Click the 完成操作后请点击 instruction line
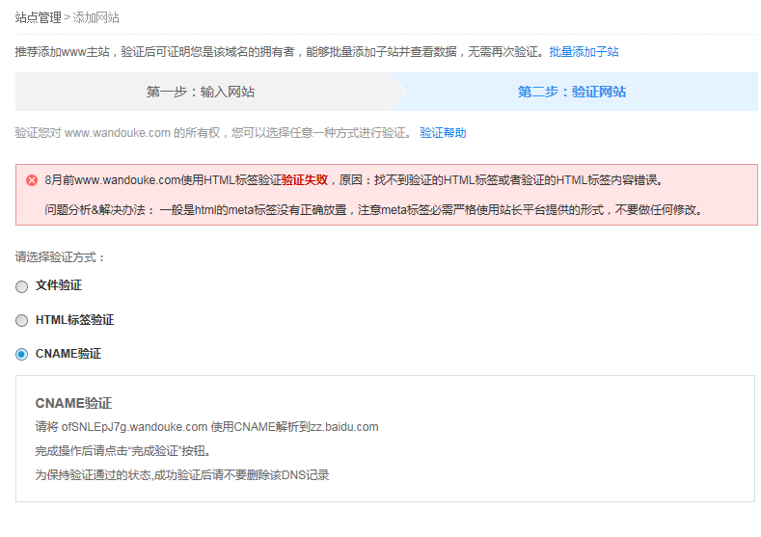761x537 pixels. click(123, 451)
